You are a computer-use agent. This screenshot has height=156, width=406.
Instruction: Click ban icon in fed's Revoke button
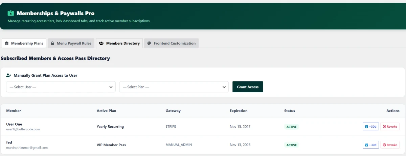point(384,145)
